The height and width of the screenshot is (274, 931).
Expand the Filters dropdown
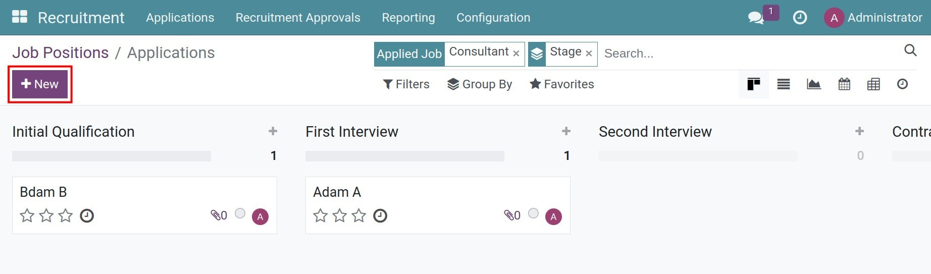406,84
